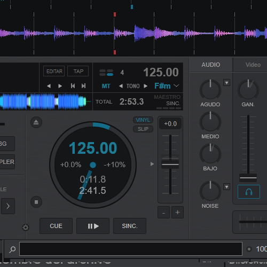Click the stop button beside jog wheel

coord(36,202)
